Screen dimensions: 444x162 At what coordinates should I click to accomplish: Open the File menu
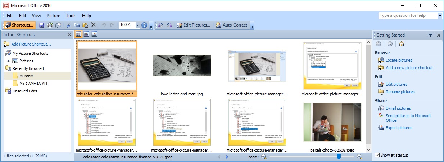point(10,16)
